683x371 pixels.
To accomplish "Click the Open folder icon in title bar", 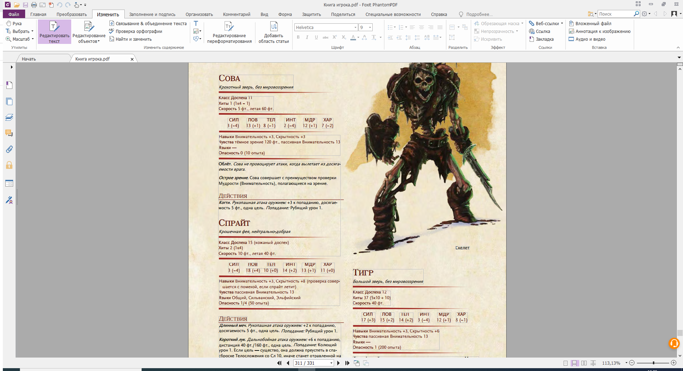I will pos(17,5).
